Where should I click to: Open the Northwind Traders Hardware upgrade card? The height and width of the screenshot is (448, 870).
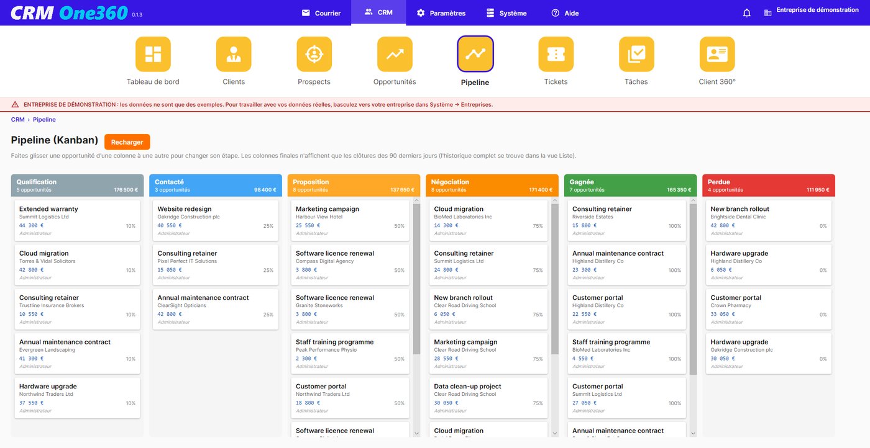[77, 398]
